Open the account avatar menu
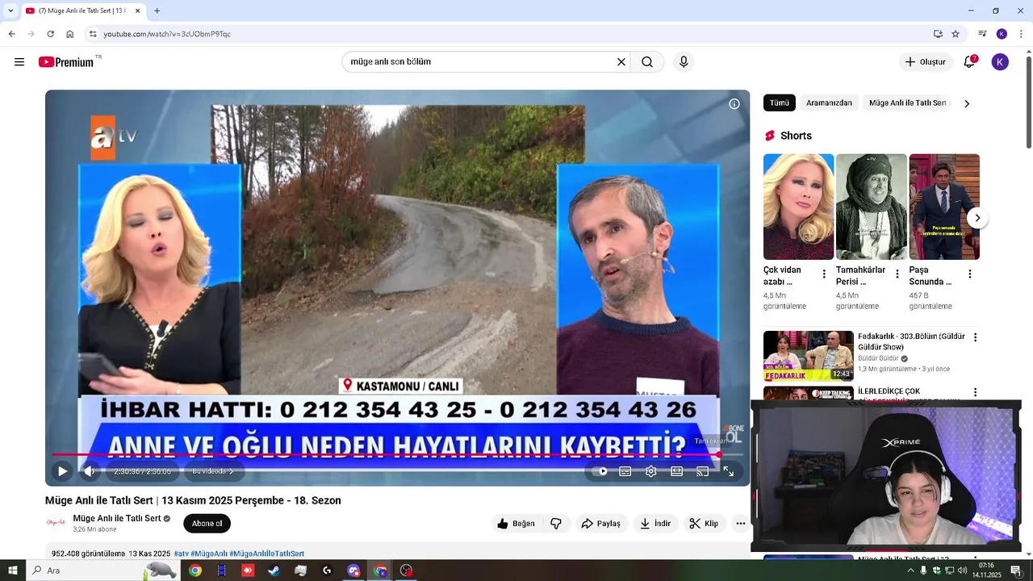This screenshot has height=581, width=1033. (x=1000, y=62)
